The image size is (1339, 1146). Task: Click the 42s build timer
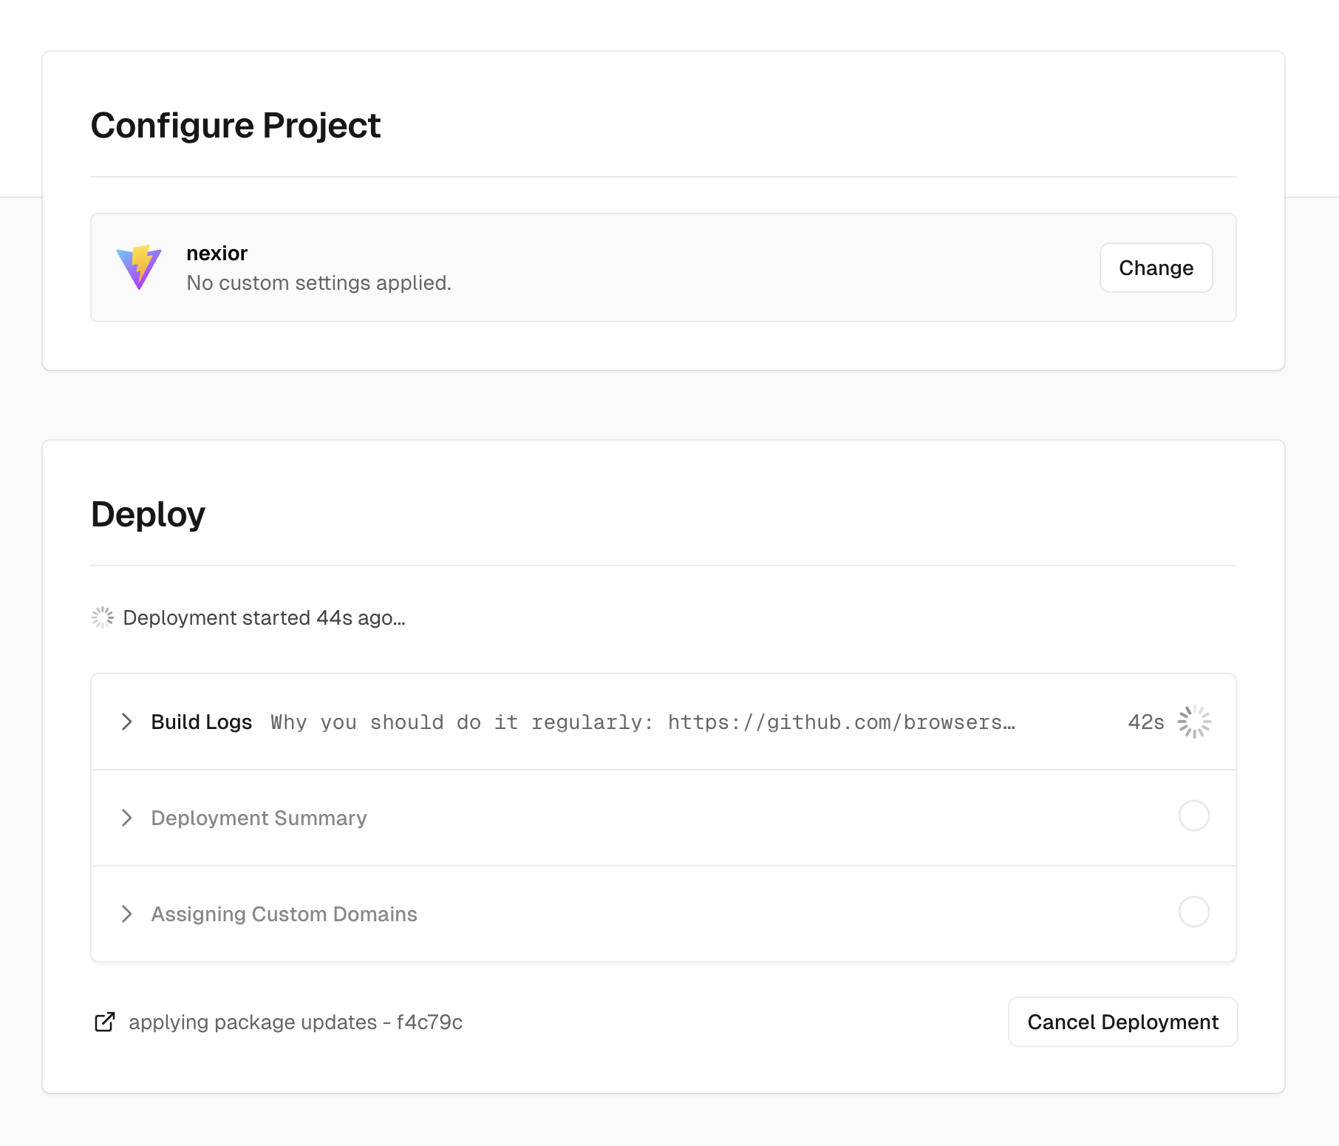[1146, 722]
